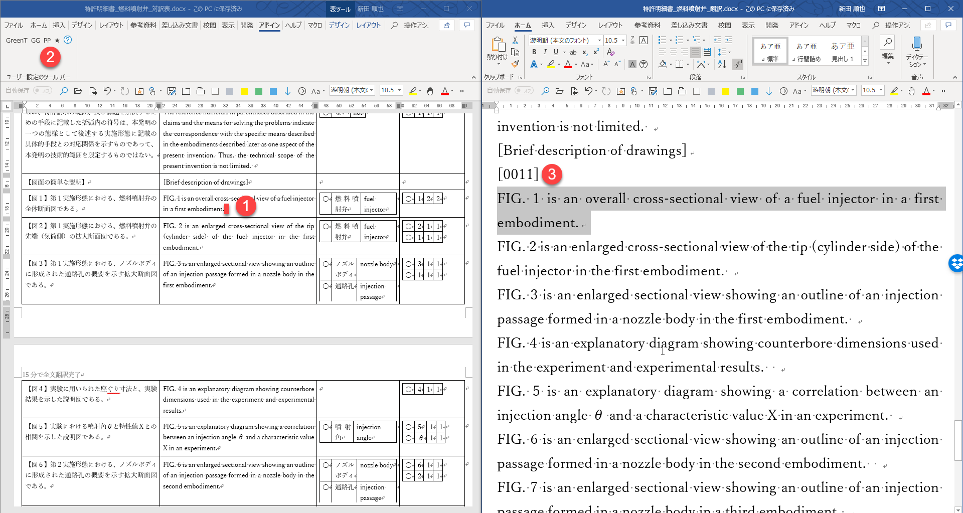The height and width of the screenshot is (513, 963).
Task: Toggle 自動保存 switch in the 翻訳 document window
Action: pos(524,91)
